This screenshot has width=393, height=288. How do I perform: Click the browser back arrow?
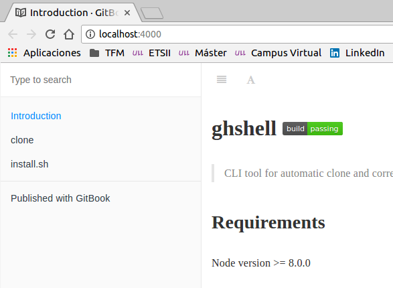(13, 34)
